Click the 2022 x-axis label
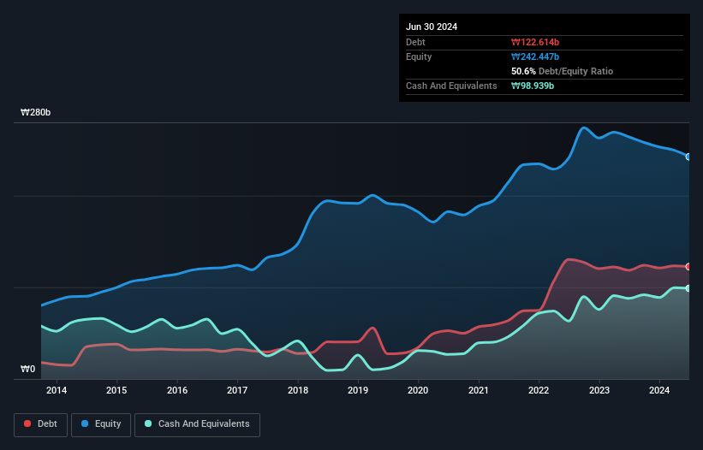This screenshot has height=450, width=703. (539, 390)
